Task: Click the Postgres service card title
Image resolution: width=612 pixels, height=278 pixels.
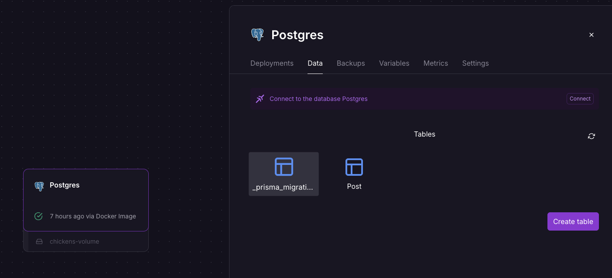Action: (x=65, y=185)
